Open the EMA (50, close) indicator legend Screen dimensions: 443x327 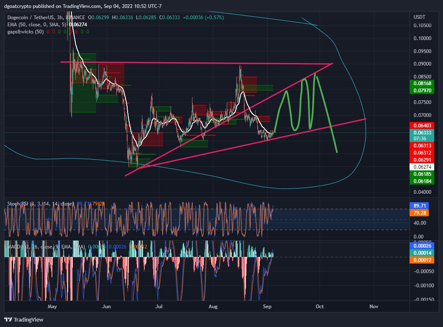36,25
